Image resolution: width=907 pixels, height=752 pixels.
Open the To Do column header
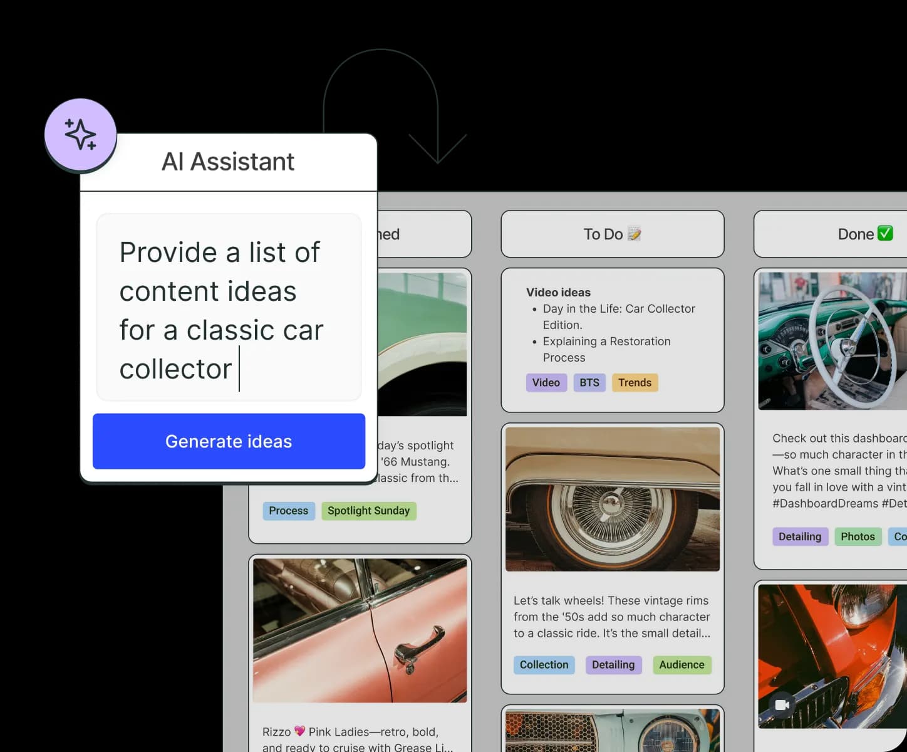point(612,234)
